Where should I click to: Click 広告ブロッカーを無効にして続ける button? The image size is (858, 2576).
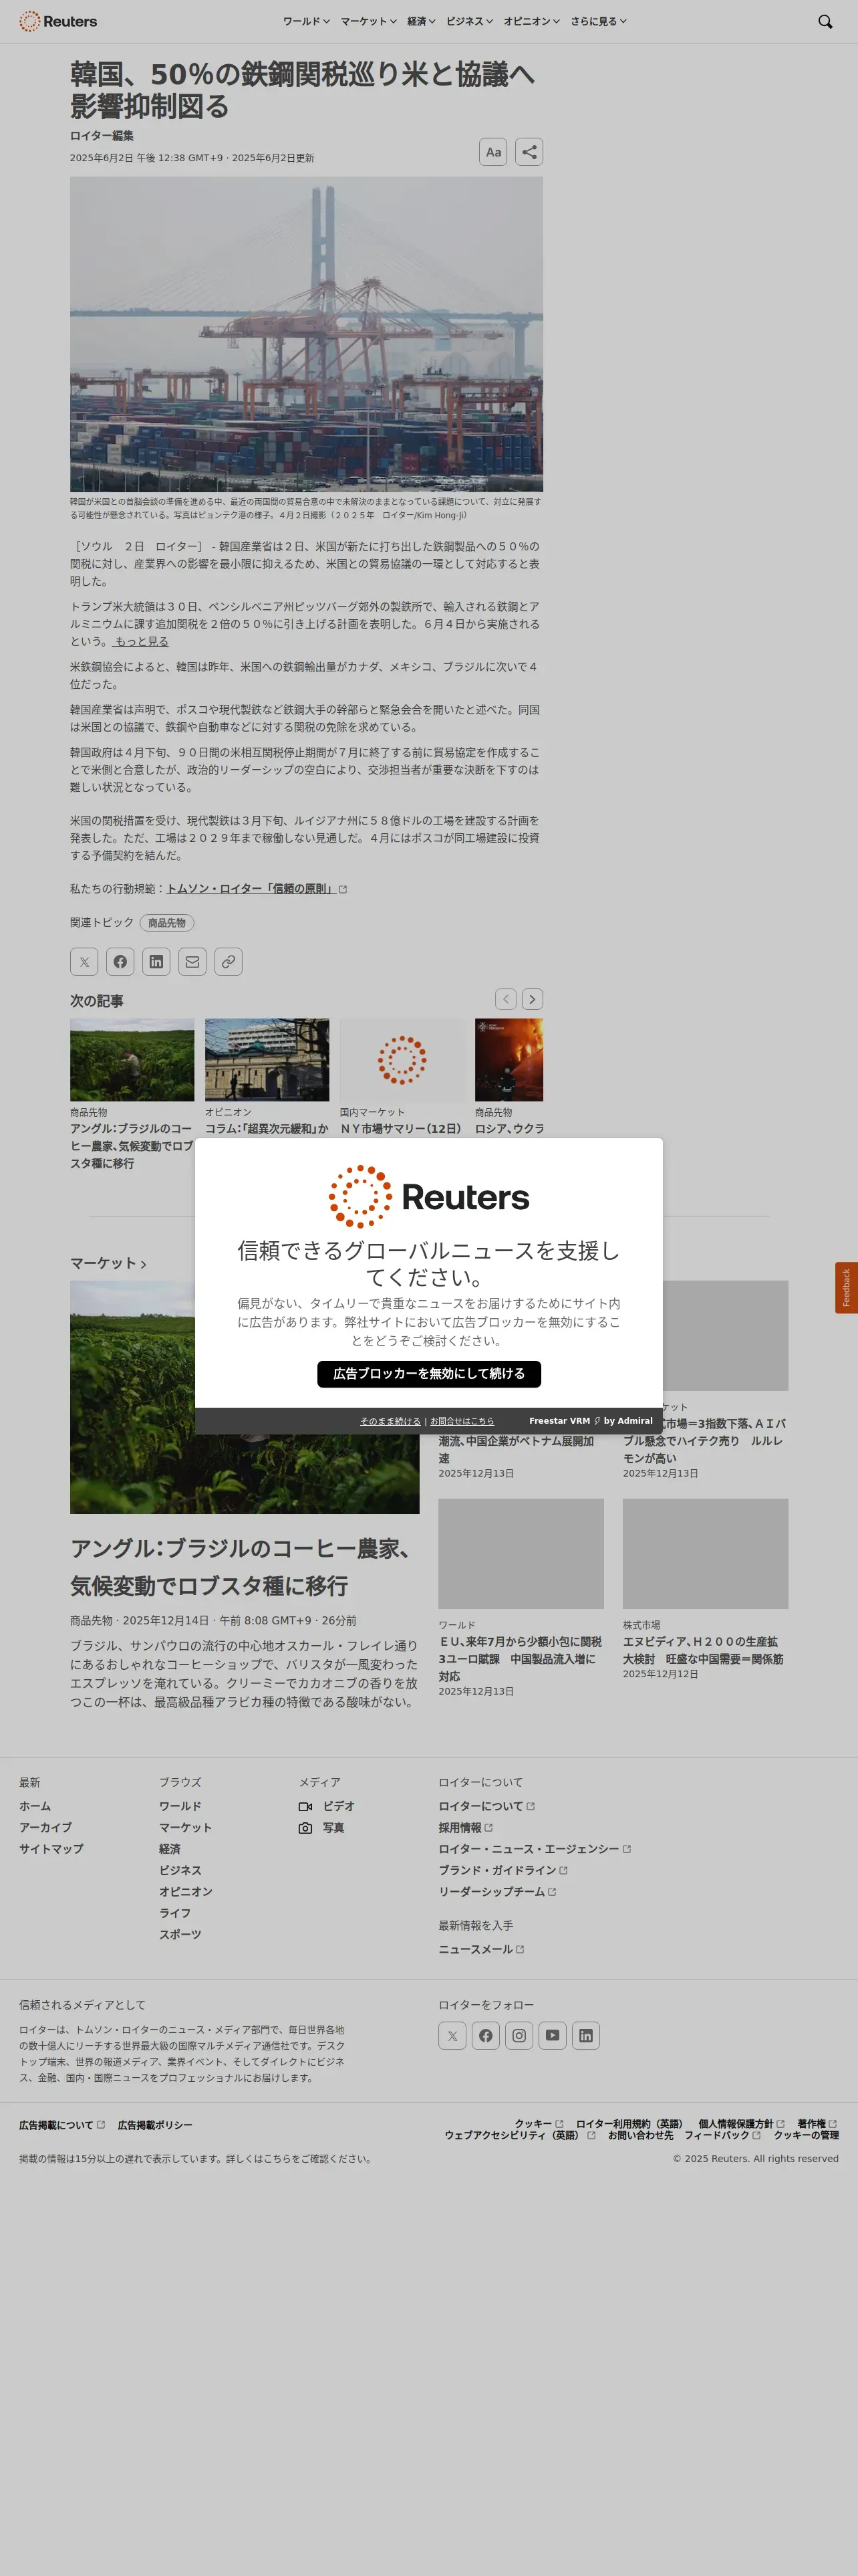428,1373
